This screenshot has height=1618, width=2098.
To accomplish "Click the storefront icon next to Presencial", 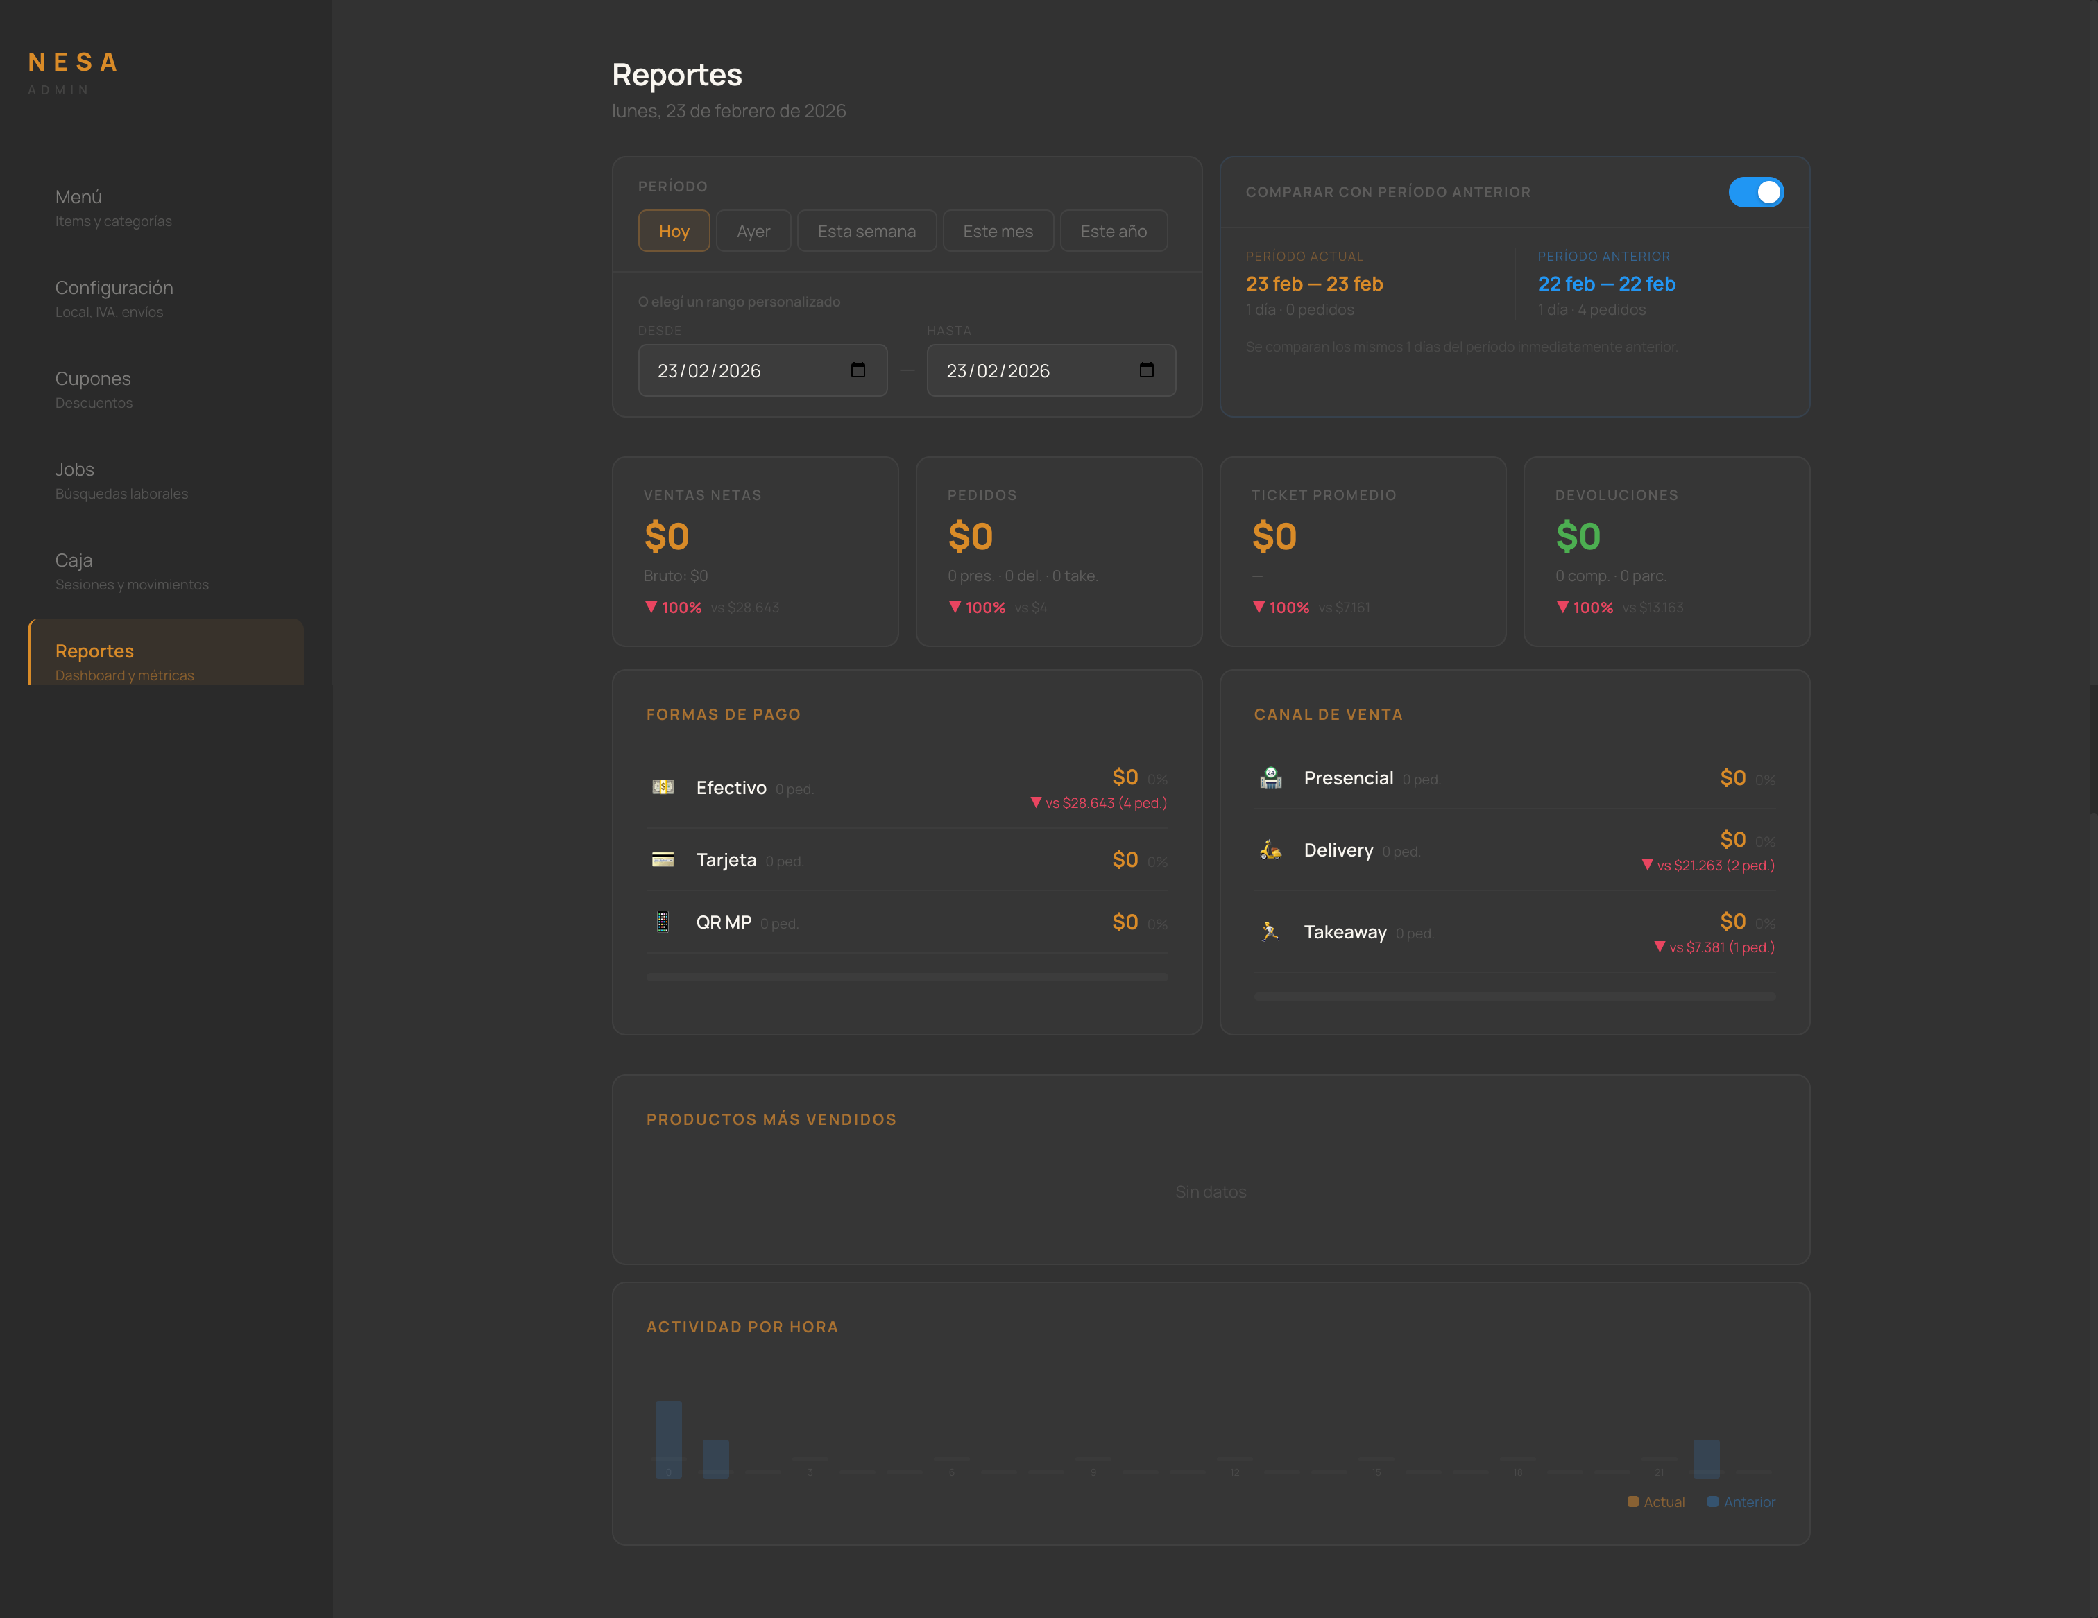I will 1271,778.
